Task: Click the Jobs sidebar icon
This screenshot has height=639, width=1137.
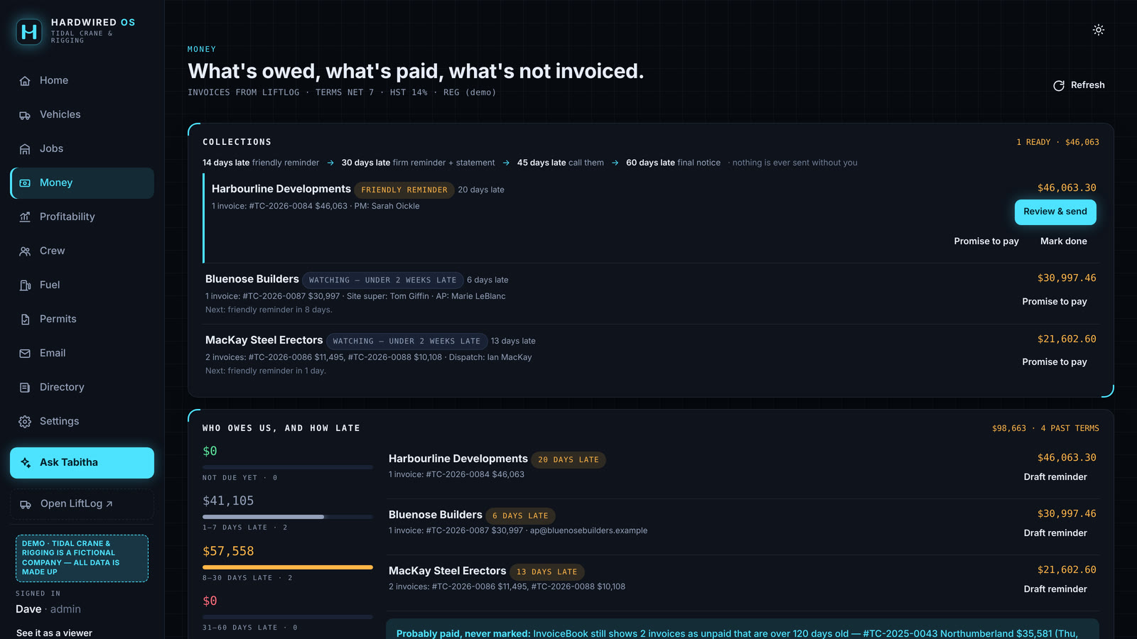Action: [x=25, y=149]
